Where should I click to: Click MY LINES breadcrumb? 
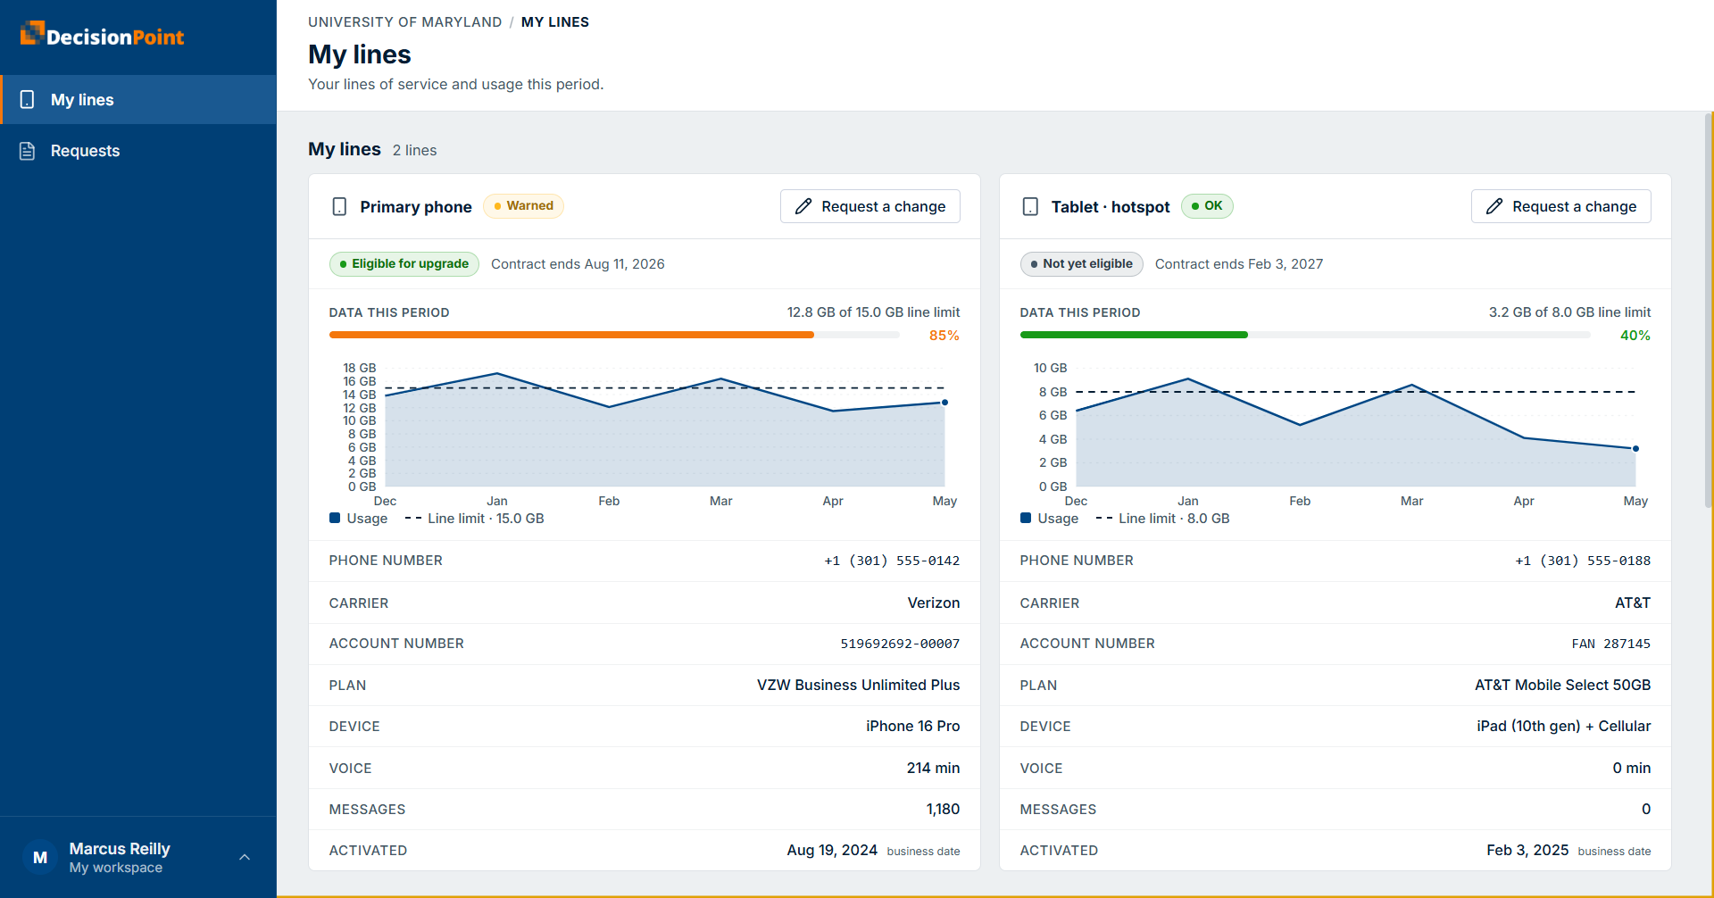[555, 21]
